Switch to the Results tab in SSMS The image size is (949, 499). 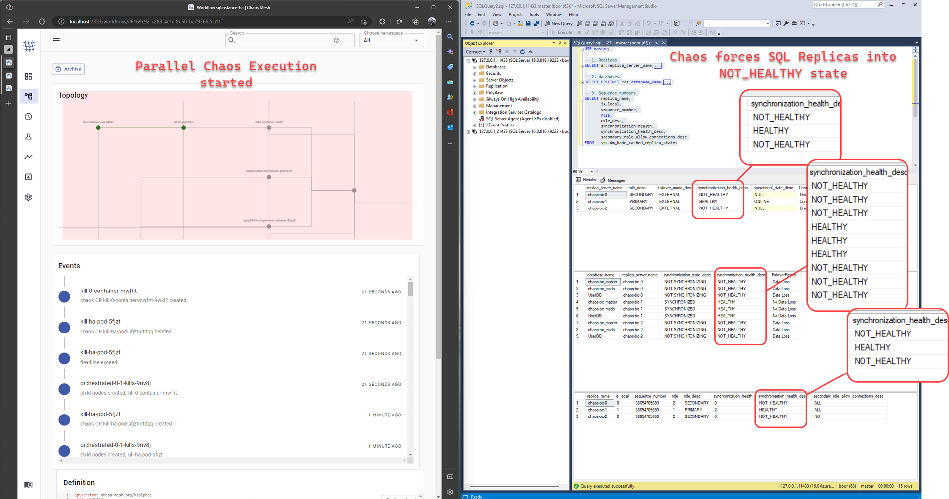coord(586,180)
